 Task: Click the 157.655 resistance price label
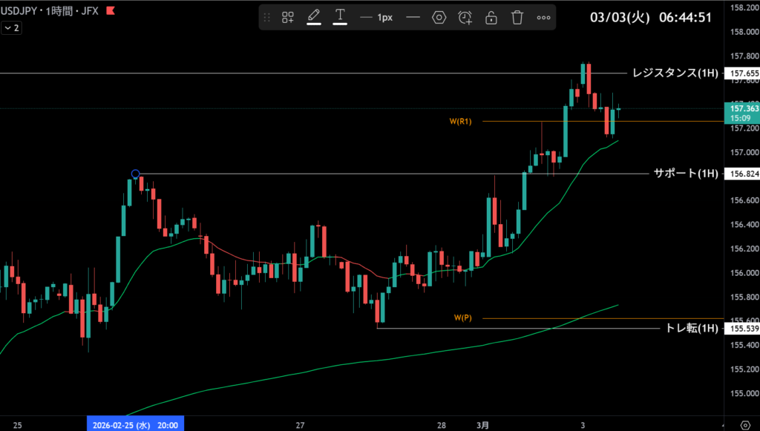tap(744, 73)
